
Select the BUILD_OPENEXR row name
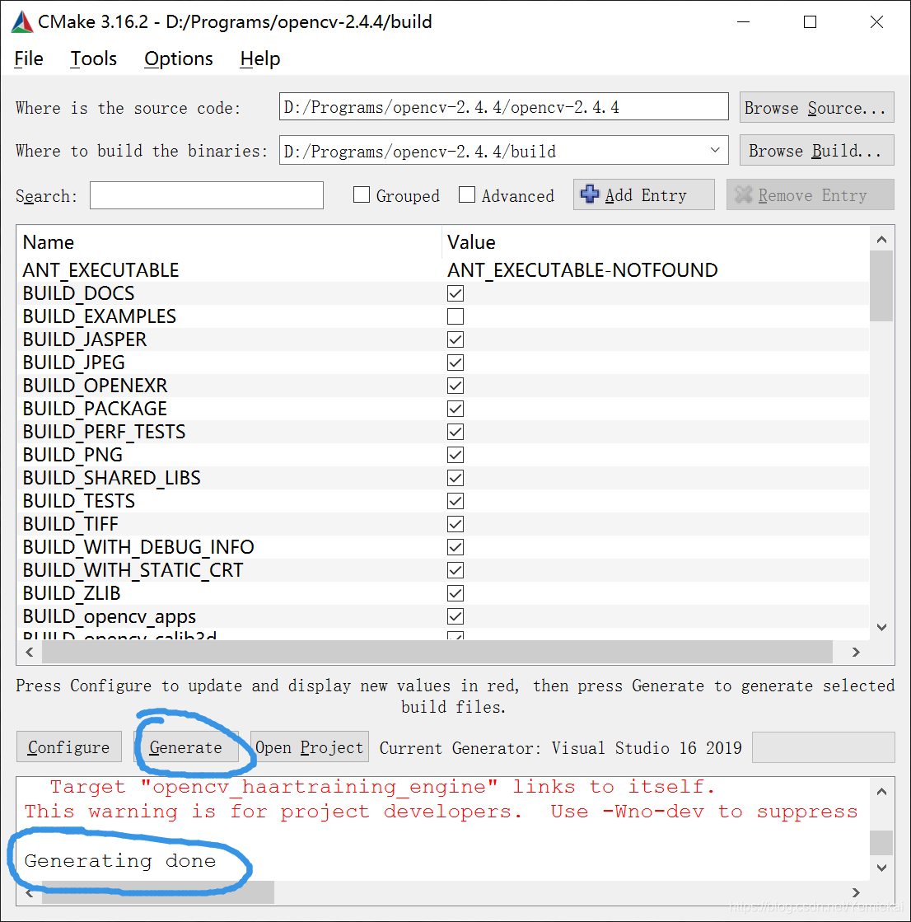[96, 386]
